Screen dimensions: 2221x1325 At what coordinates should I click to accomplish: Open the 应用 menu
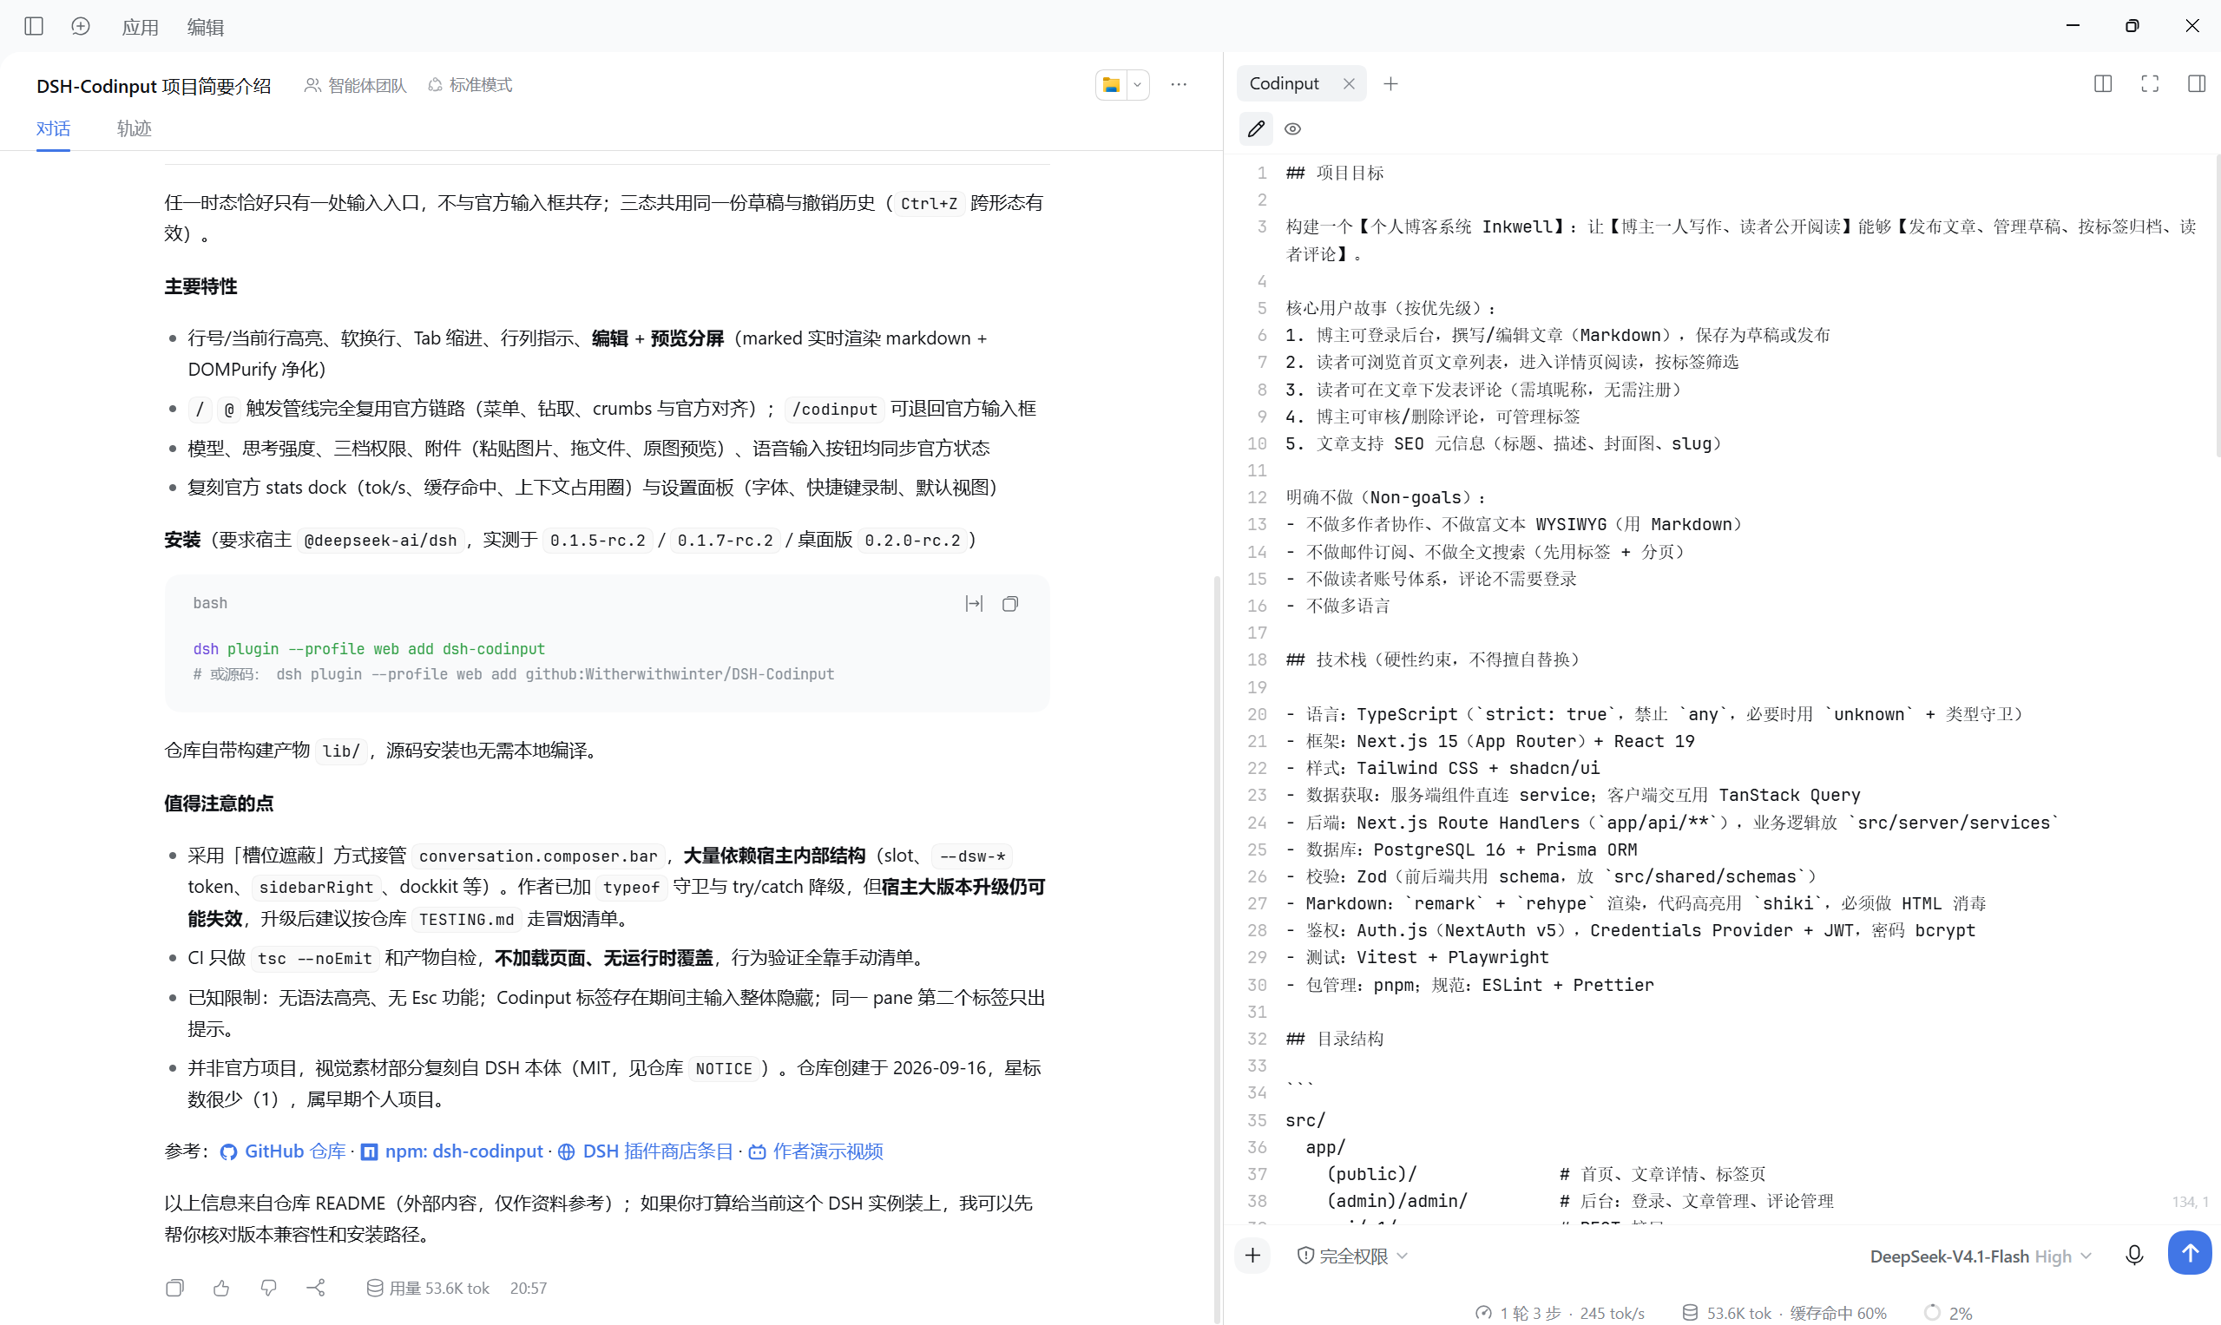pyautogui.click(x=140, y=27)
